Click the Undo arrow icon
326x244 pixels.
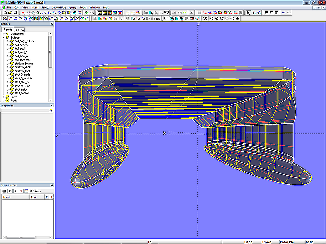(x=284, y=13)
